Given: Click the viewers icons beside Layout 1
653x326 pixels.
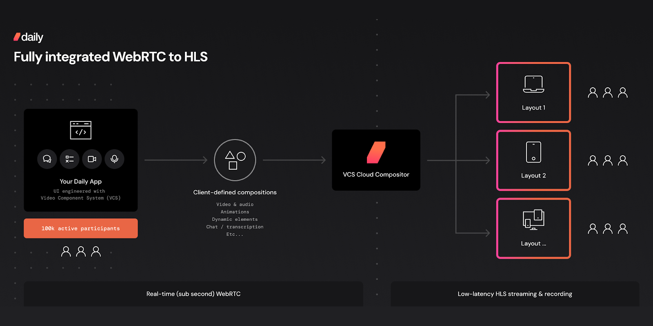Looking at the screenshot, I should pos(608,93).
